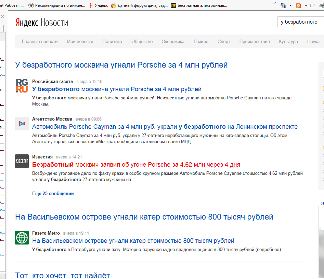
Task: Click the orange RSS feed icon
Action: click(x=298, y=5)
